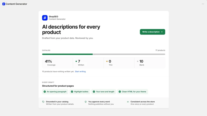Click the arrow icon in Write a description button
207x116 pixels.
162,32
